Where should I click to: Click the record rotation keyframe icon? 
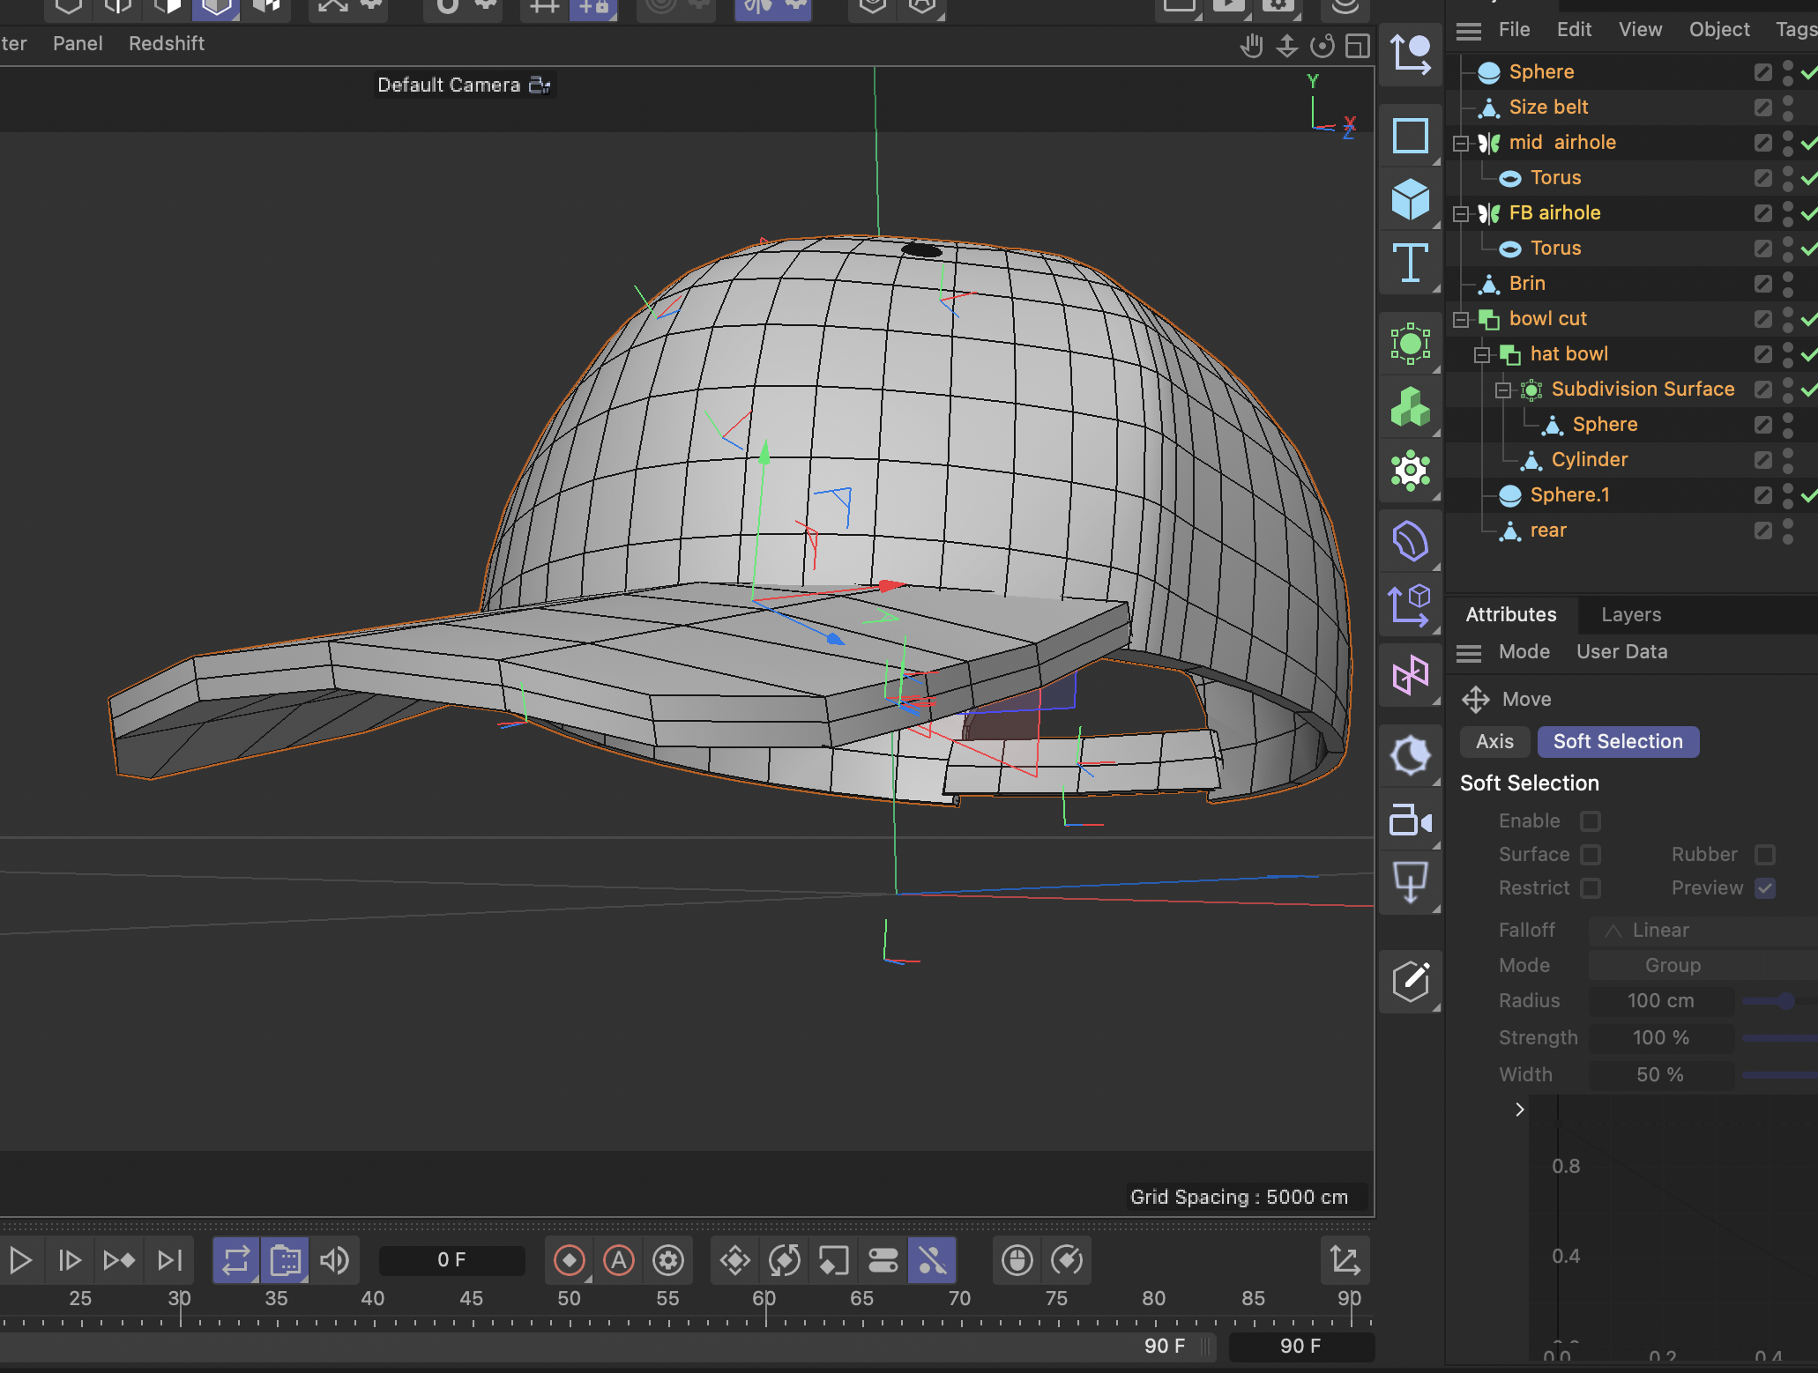pyautogui.click(x=784, y=1260)
